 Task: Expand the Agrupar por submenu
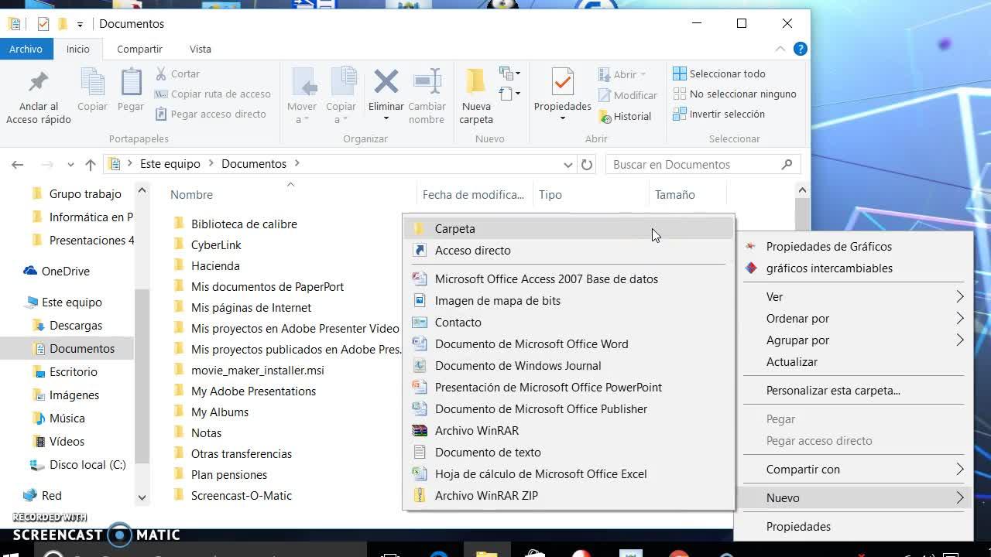click(855, 340)
